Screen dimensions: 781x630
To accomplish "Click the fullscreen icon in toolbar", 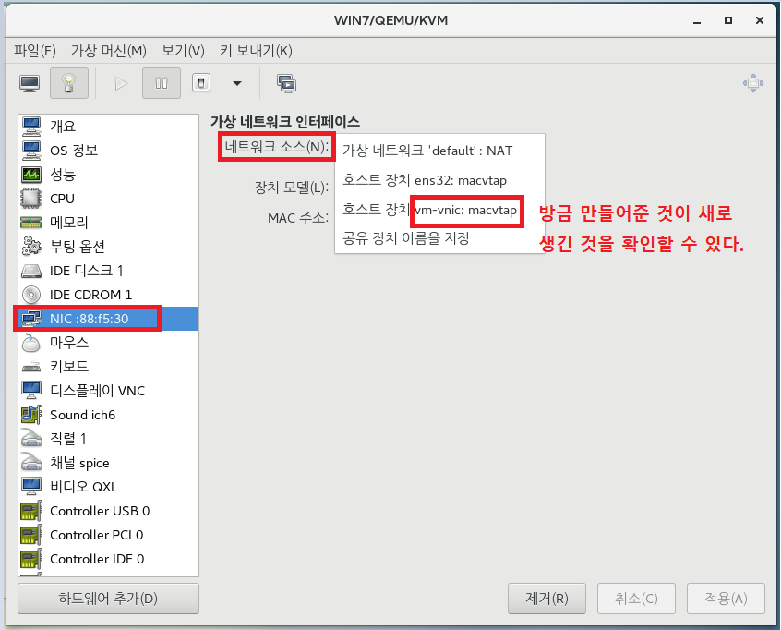I will [x=752, y=83].
